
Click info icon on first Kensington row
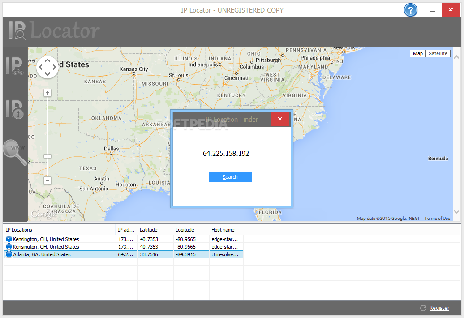[x=9, y=239]
